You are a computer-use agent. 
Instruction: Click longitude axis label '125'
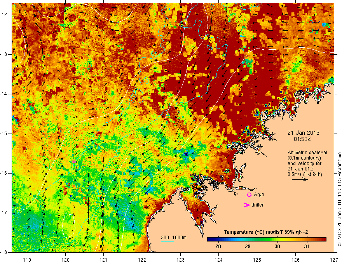pos(257,260)
